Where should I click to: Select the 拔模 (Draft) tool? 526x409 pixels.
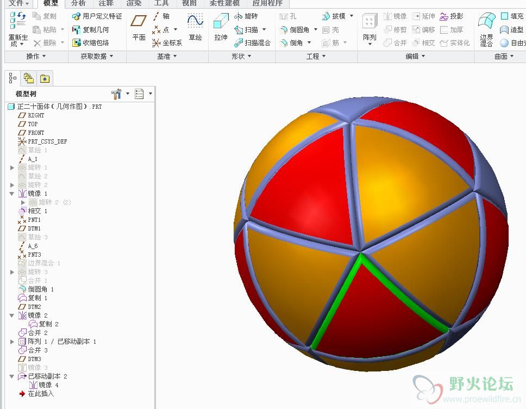pos(334,16)
